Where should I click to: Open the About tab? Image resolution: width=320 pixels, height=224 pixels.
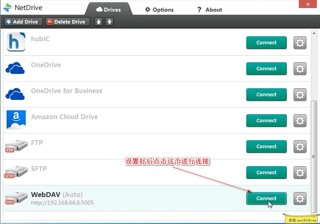[209, 10]
